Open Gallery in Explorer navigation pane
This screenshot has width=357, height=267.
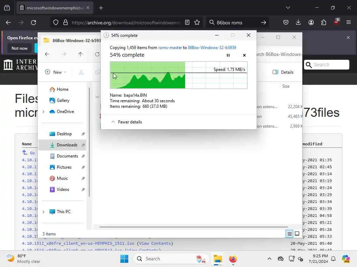point(59,100)
